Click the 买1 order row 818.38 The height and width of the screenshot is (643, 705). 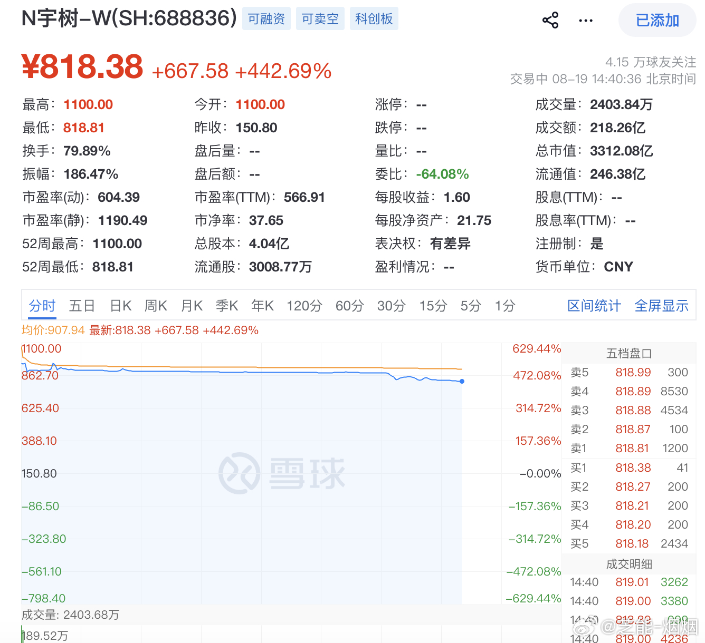[x=629, y=467]
